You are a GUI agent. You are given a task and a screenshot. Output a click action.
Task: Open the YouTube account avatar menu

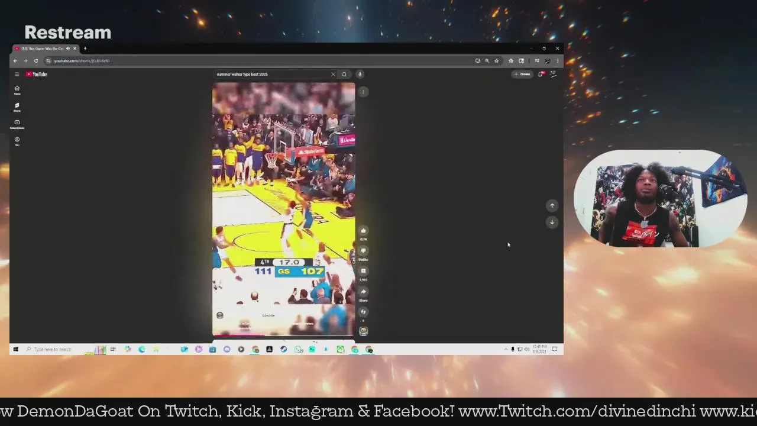point(554,75)
